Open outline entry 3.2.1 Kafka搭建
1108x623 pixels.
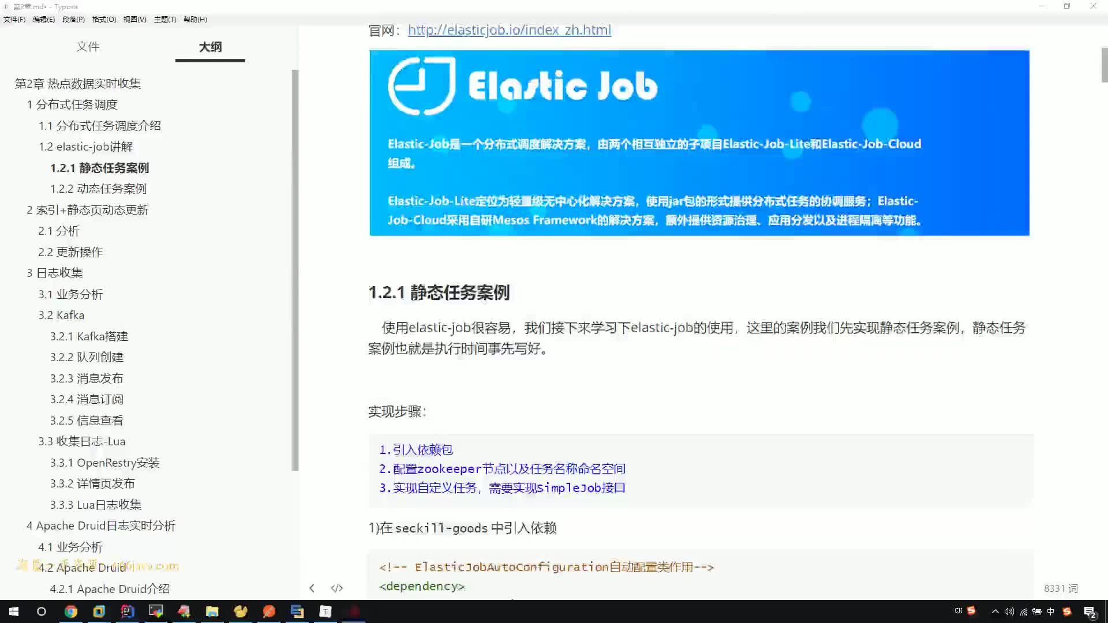pos(89,336)
